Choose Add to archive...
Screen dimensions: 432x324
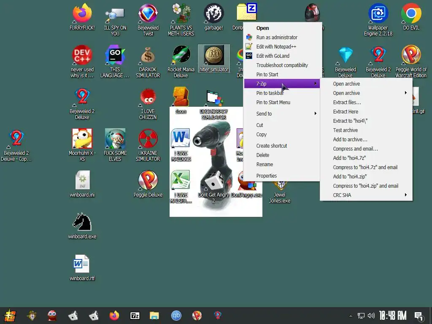pos(366,139)
